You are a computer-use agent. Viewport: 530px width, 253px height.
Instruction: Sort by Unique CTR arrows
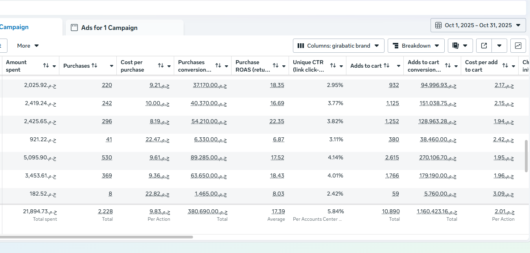tap(333, 66)
